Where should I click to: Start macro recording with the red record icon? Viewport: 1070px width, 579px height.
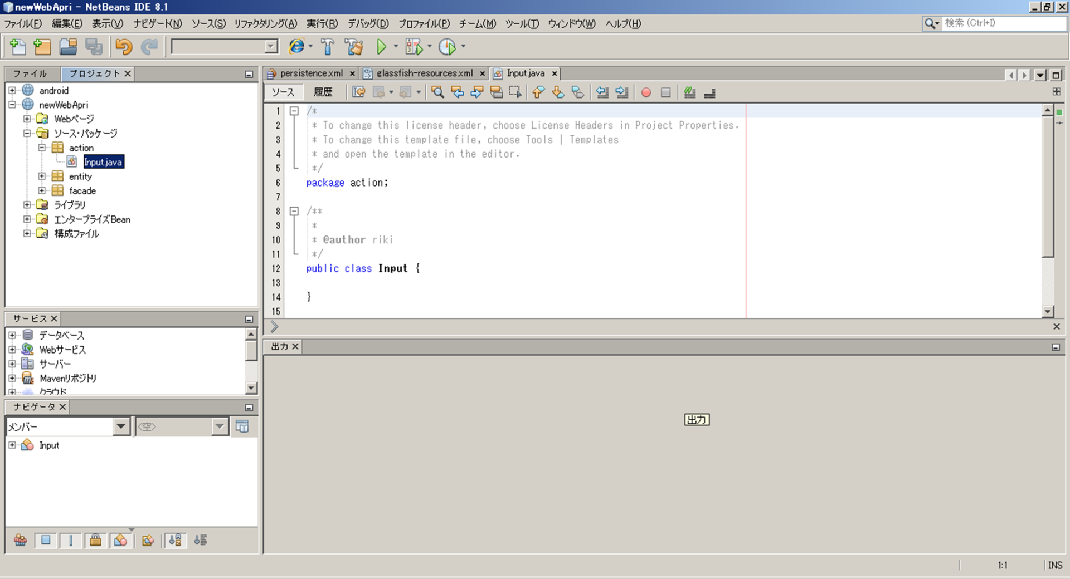(x=645, y=92)
